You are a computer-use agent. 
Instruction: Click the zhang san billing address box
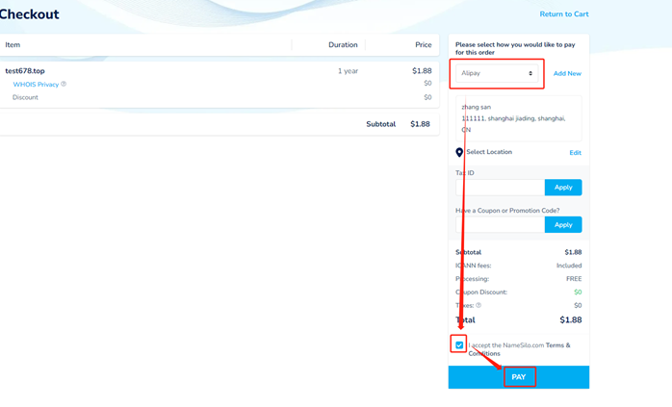pyautogui.click(x=519, y=118)
